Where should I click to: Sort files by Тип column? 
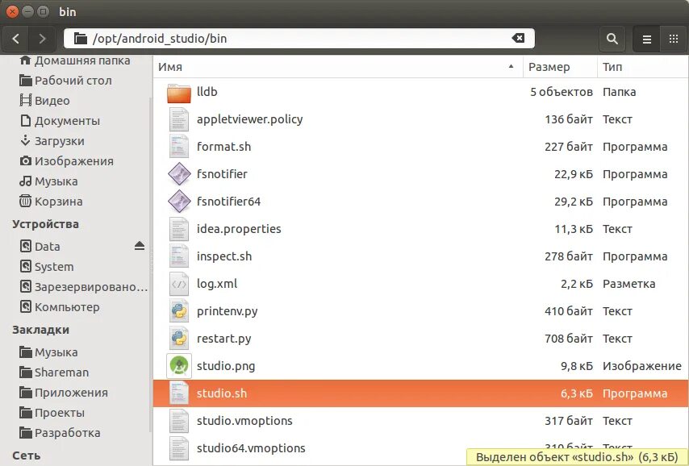(641, 67)
